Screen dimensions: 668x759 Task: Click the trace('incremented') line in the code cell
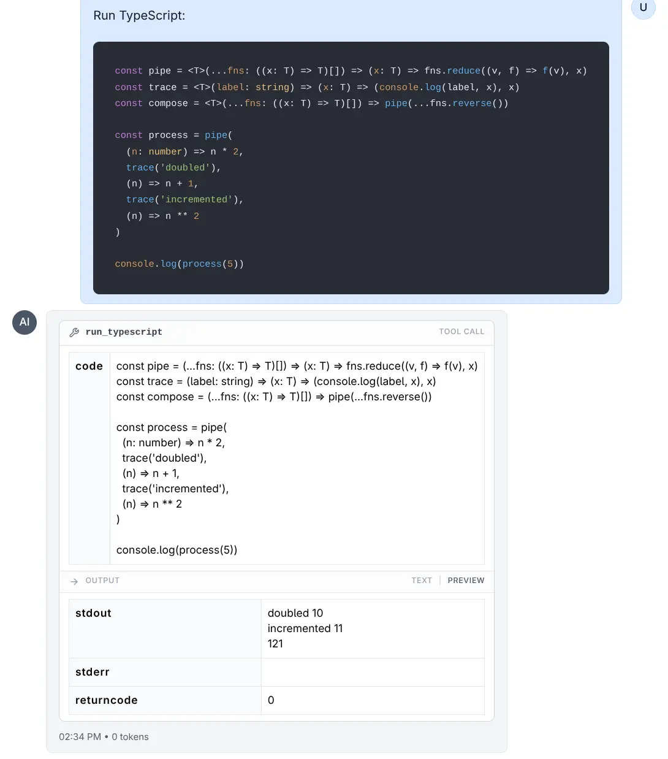(x=175, y=488)
